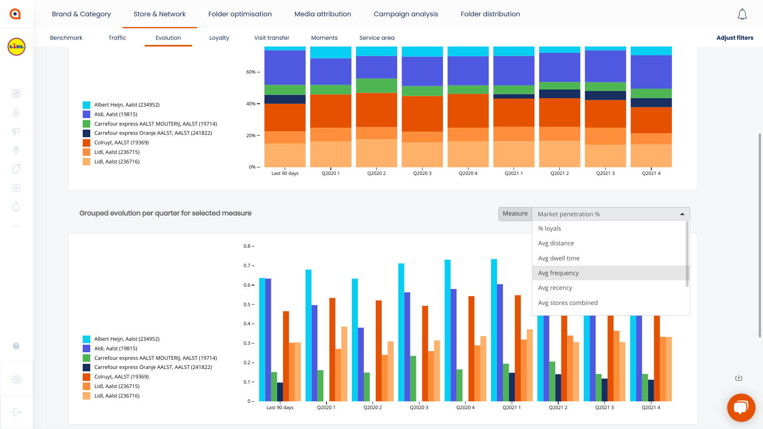Click the logout icon at the sidebar bottom
Viewport: 763px width, 429px height.
coord(17,412)
